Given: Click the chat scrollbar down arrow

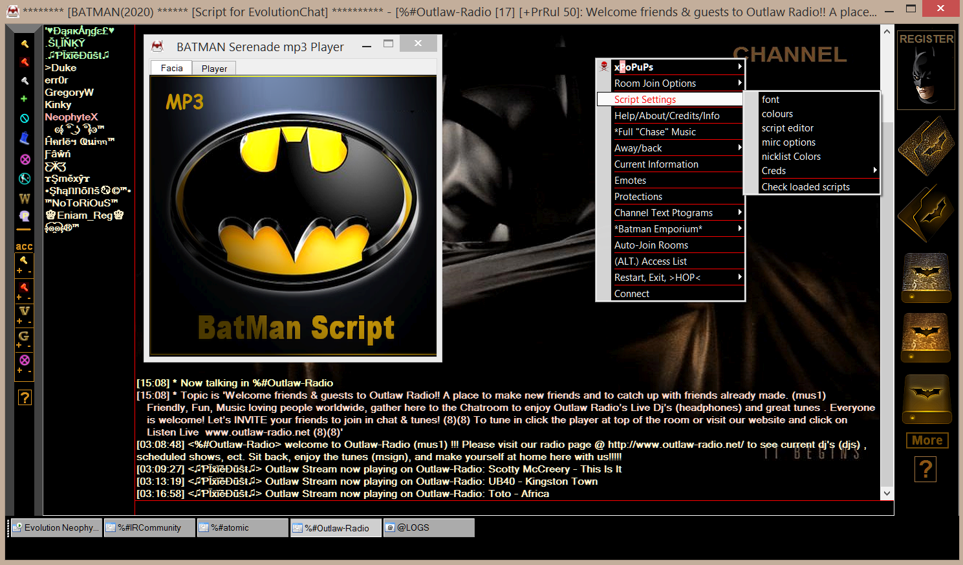Looking at the screenshot, I should click(x=887, y=493).
